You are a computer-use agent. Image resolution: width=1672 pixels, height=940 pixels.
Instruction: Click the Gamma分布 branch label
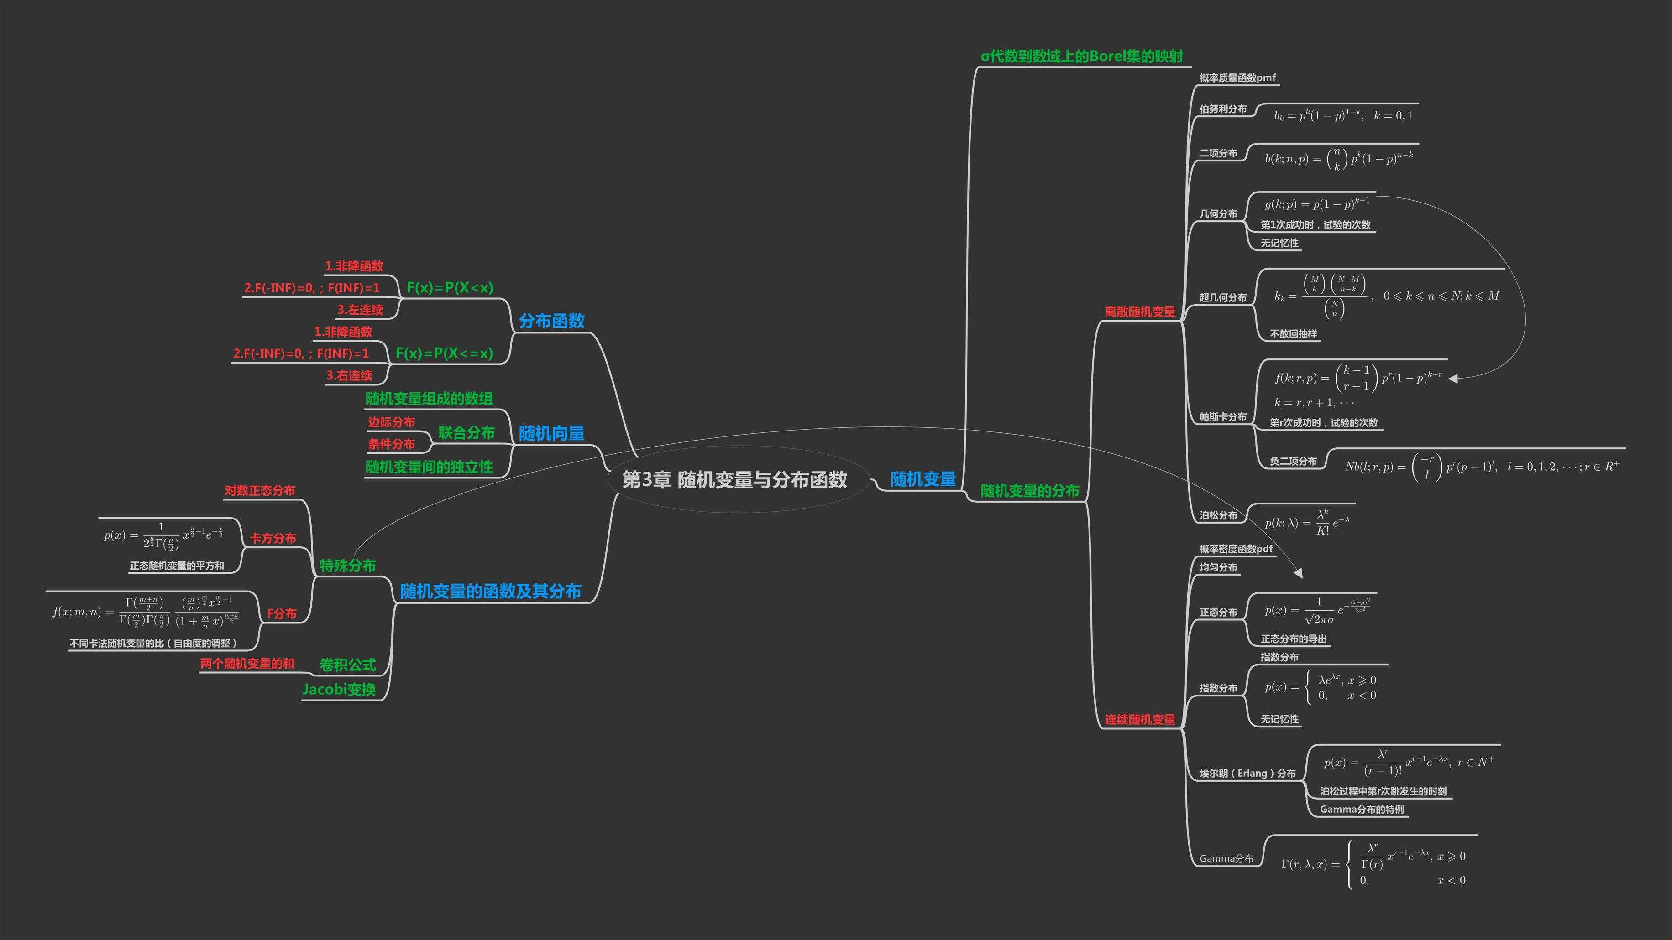point(1226,858)
